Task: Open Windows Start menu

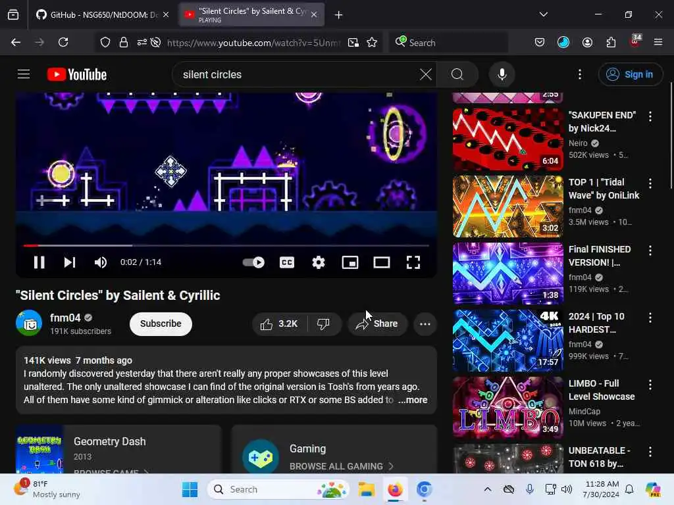Action: 190,489
